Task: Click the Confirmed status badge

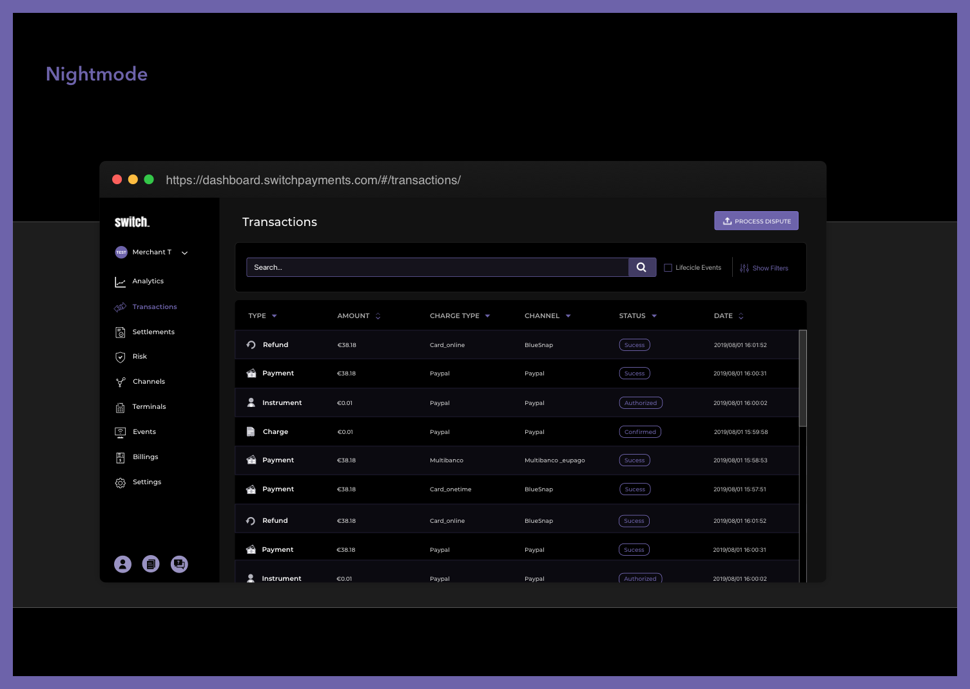Action: pos(640,432)
